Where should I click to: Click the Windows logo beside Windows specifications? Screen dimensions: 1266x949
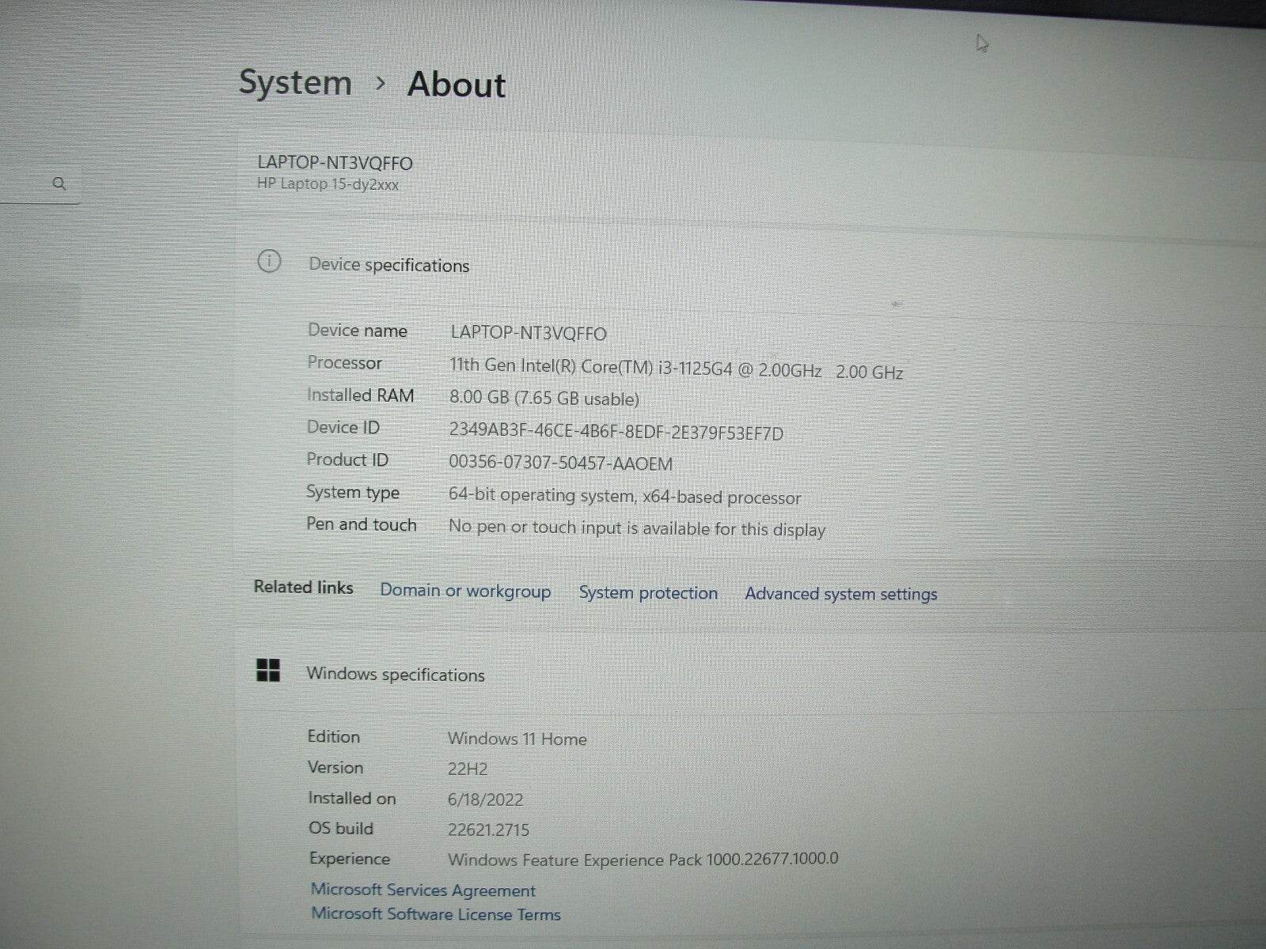[x=269, y=671]
